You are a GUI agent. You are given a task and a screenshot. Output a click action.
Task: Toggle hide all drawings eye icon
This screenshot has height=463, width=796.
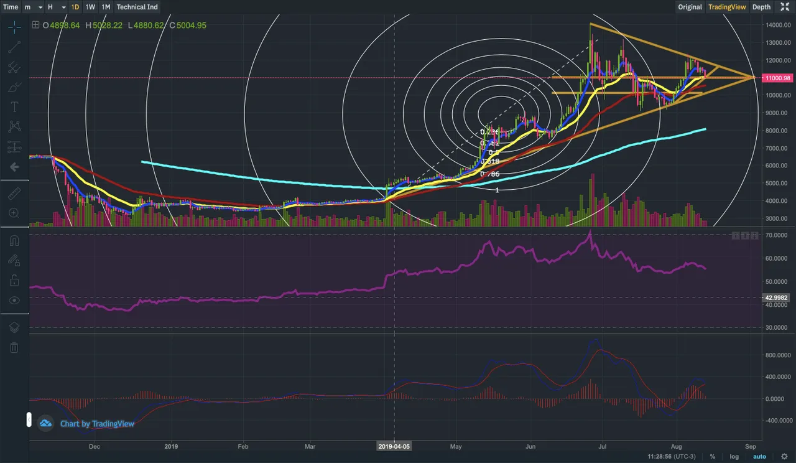click(x=14, y=300)
